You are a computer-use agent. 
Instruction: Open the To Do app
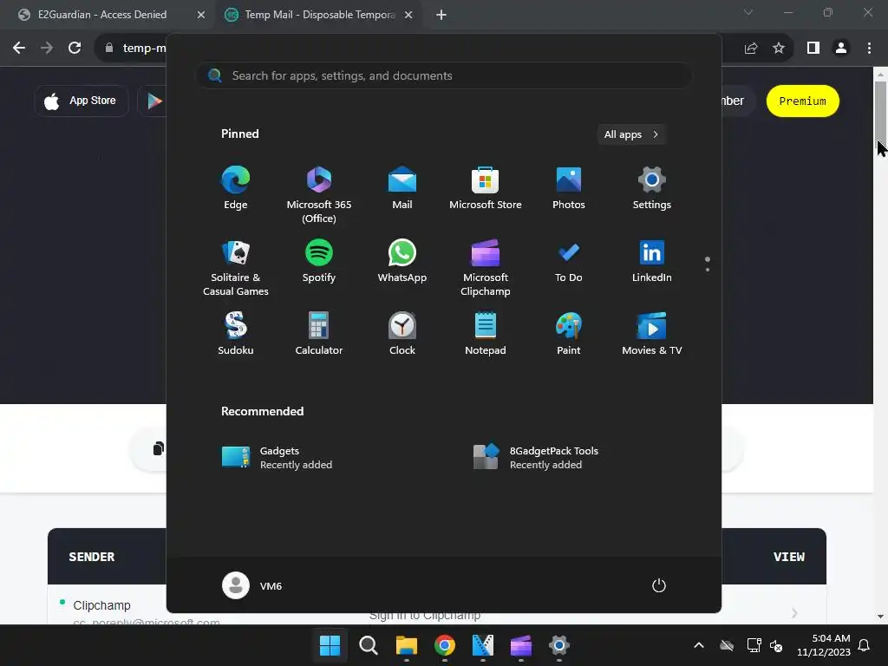coord(569,262)
